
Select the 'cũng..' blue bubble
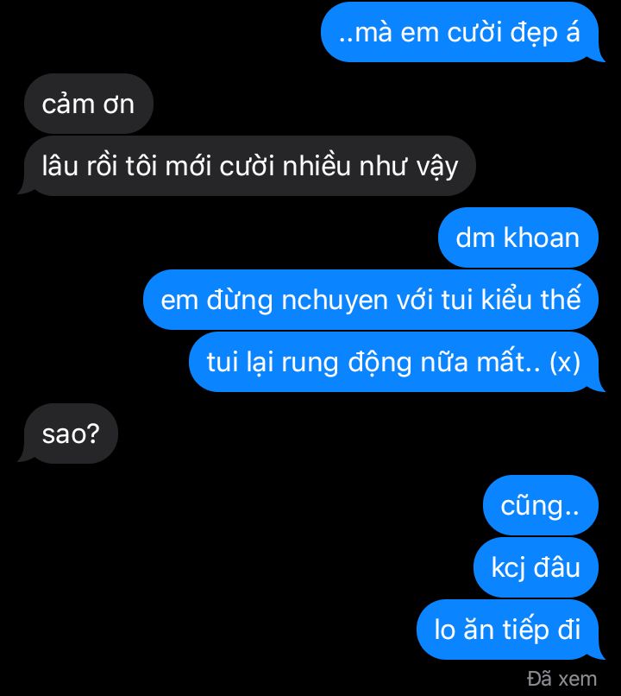click(541, 505)
